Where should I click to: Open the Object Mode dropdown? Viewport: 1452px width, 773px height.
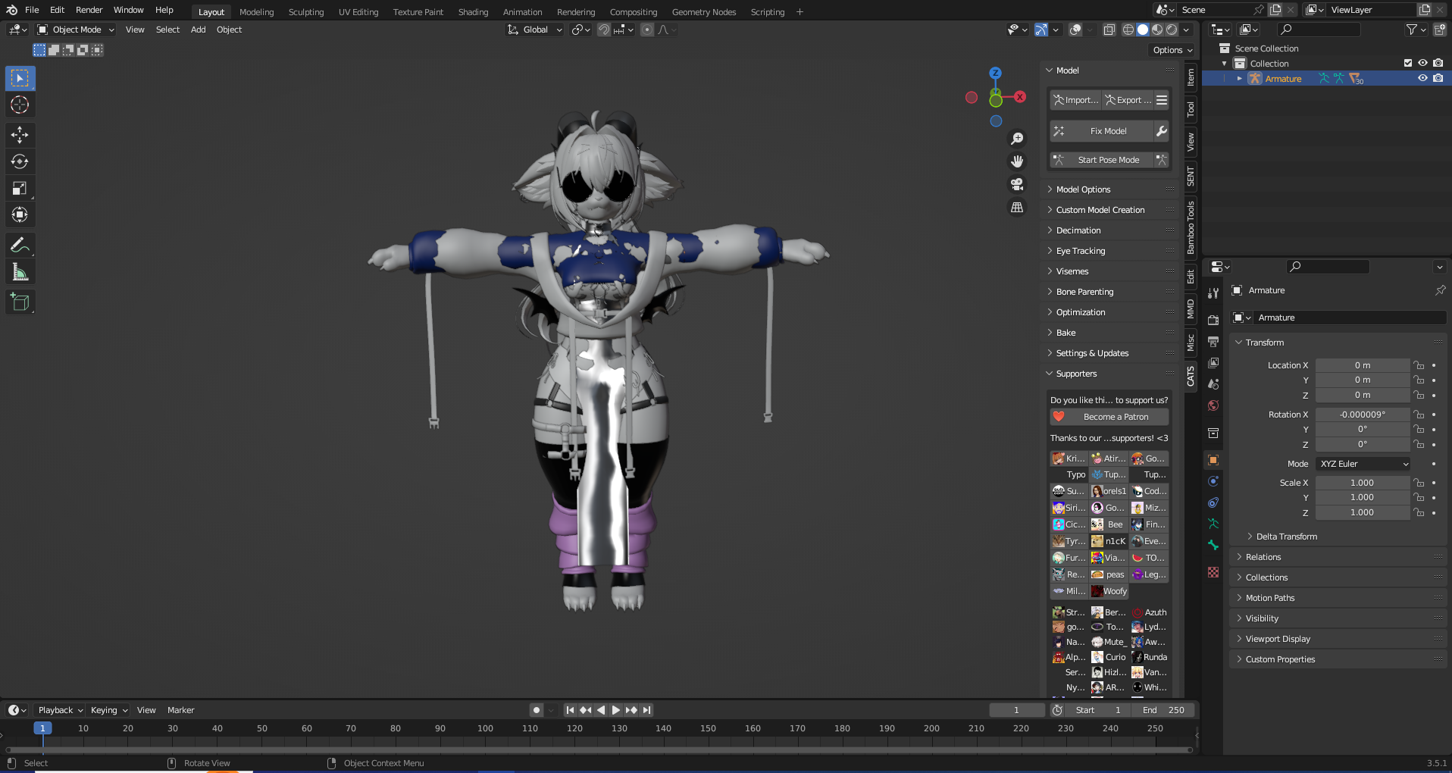pos(76,30)
